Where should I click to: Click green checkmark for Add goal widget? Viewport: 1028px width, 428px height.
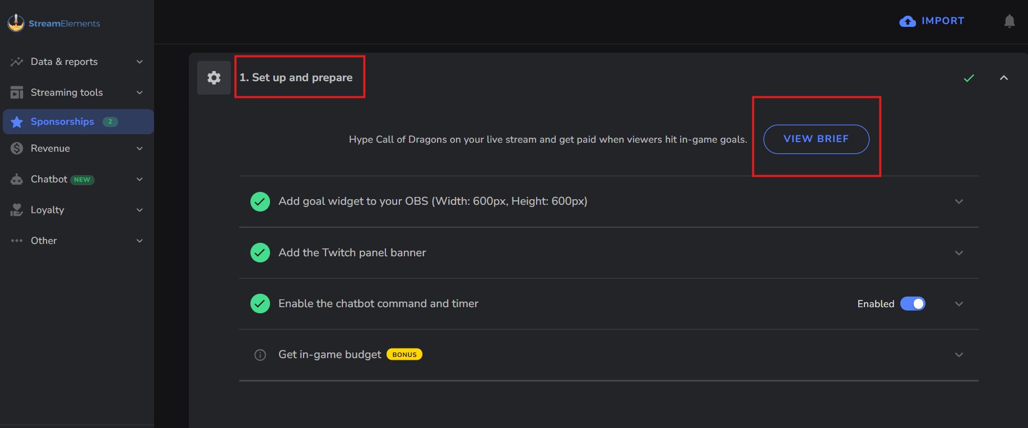[260, 201]
